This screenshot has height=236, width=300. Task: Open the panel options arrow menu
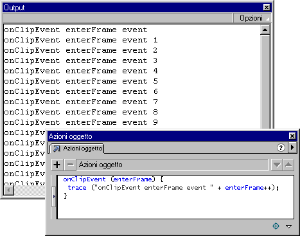click(292, 147)
